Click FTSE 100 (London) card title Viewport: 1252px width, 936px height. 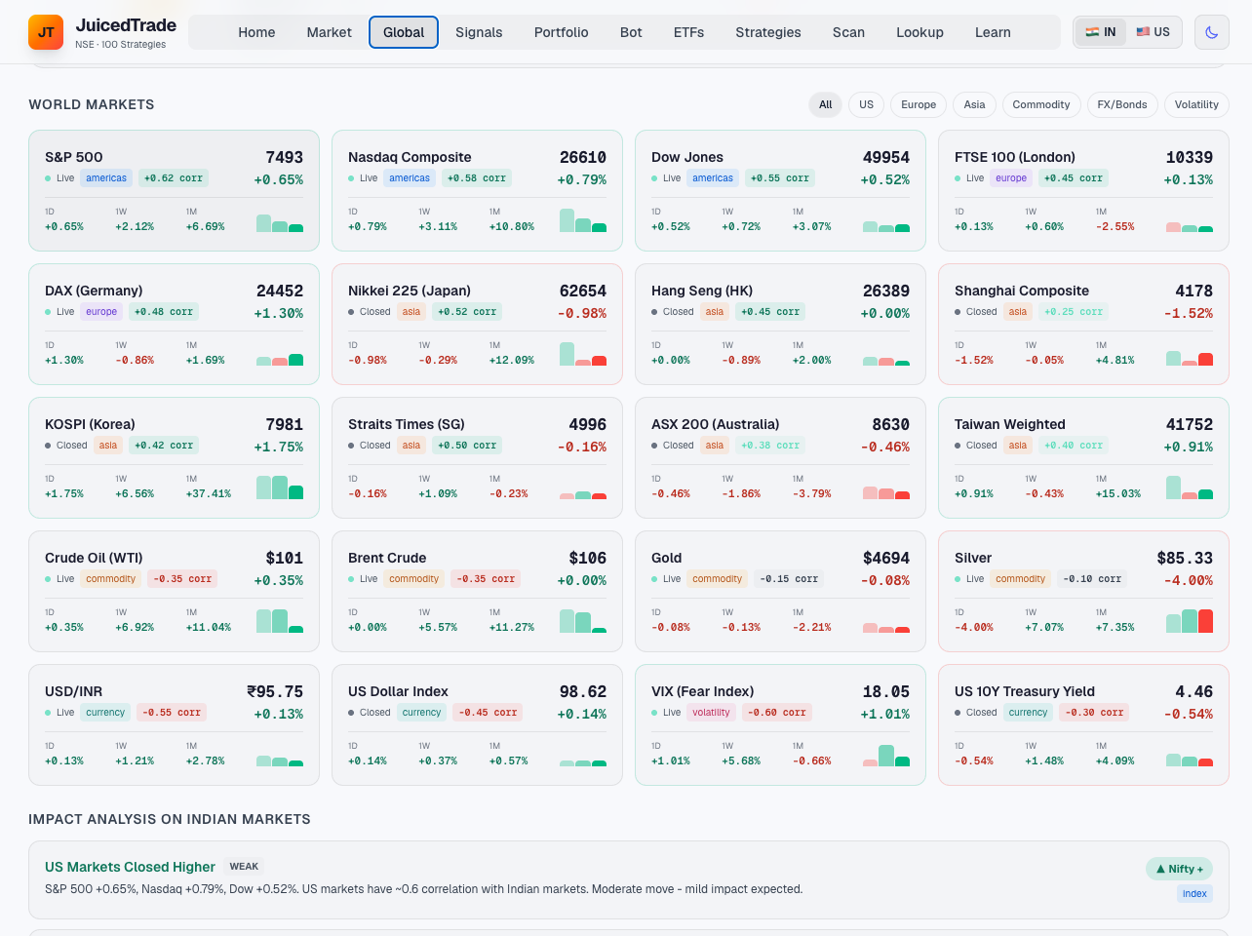tap(1015, 157)
